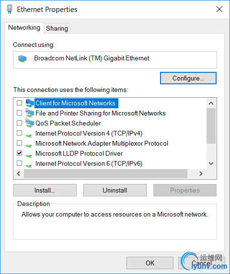Uncheck Microsoft LLDP Protocol Driver
The height and width of the screenshot is (274, 230).
[x=19, y=153]
